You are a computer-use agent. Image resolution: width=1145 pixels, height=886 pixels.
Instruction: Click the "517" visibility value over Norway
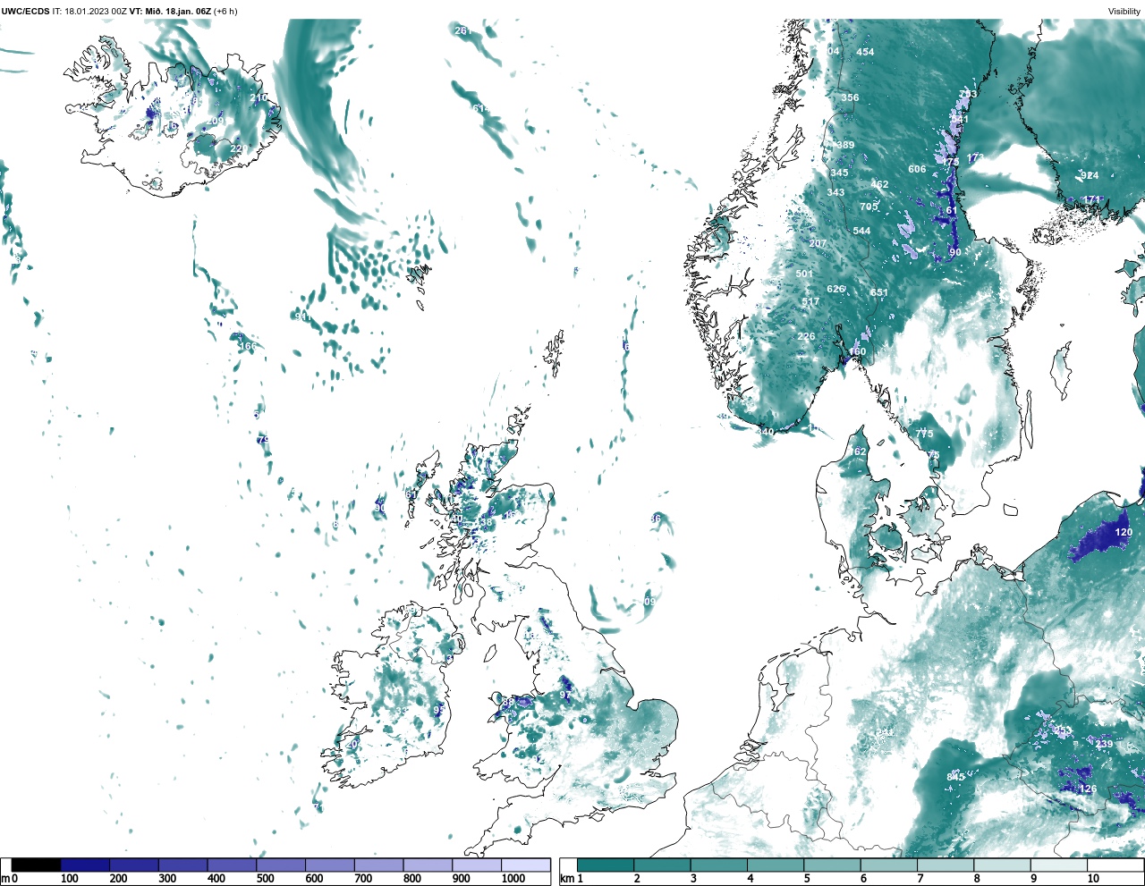point(810,301)
